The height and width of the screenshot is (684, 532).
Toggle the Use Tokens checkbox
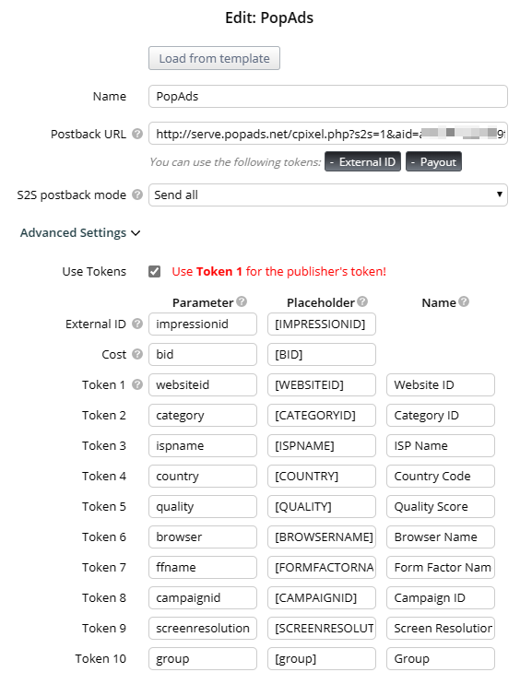(155, 271)
